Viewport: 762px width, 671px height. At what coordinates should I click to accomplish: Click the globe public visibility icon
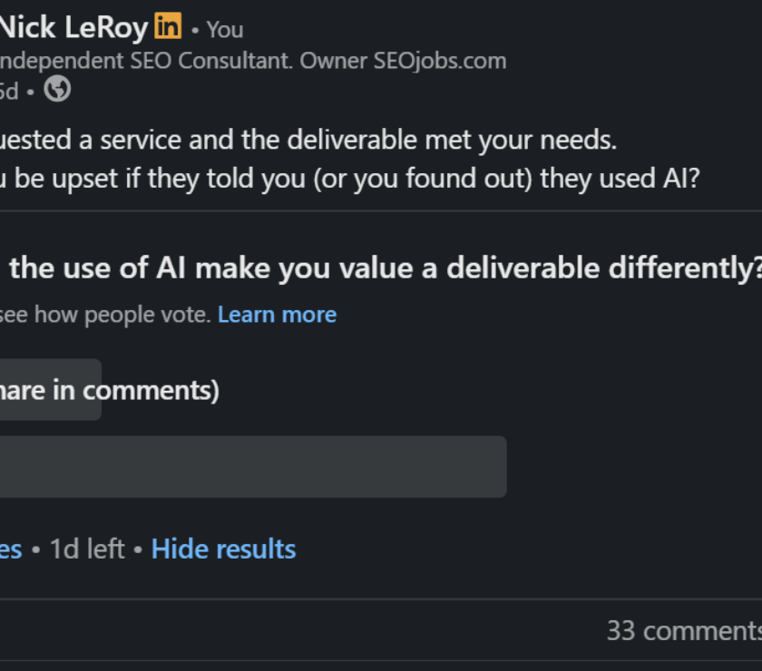57,89
